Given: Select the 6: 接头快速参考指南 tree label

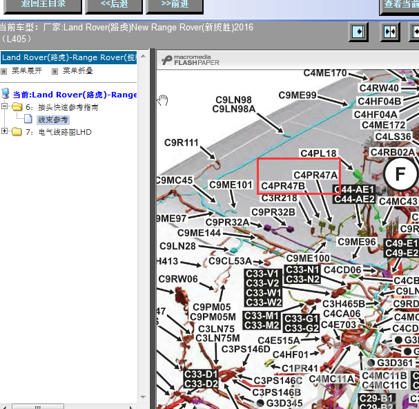Looking at the screenshot, I should click(62, 107).
